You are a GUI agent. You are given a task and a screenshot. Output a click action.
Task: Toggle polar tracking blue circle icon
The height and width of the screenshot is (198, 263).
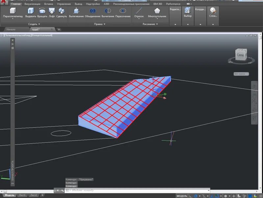click(x=196, y=196)
